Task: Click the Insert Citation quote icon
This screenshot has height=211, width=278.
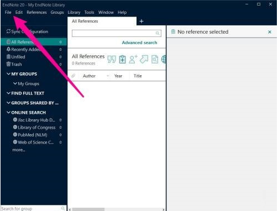Action: [x=112, y=59]
